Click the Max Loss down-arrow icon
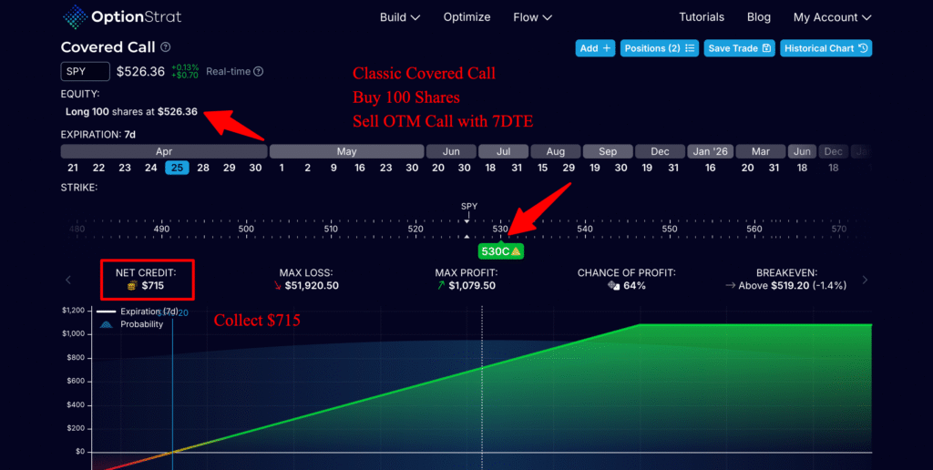This screenshot has height=470, width=933. point(277,286)
